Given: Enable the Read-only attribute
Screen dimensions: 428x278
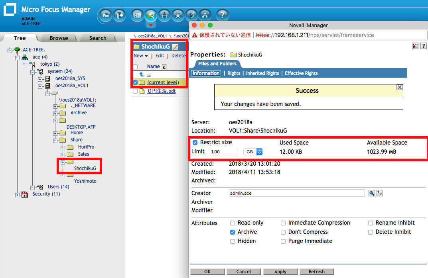Looking at the screenshot, I should [x=232, y=223].
